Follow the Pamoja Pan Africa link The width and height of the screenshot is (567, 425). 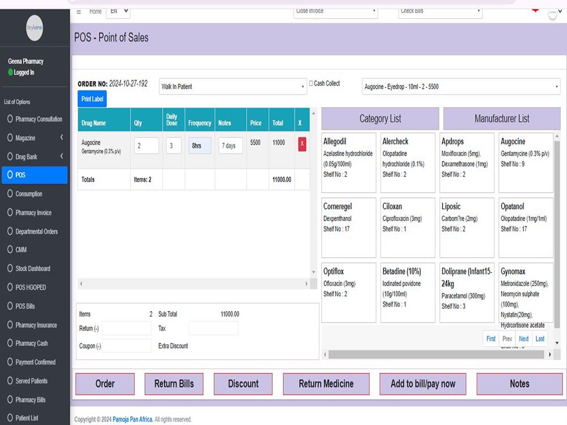tap(132, 419)
